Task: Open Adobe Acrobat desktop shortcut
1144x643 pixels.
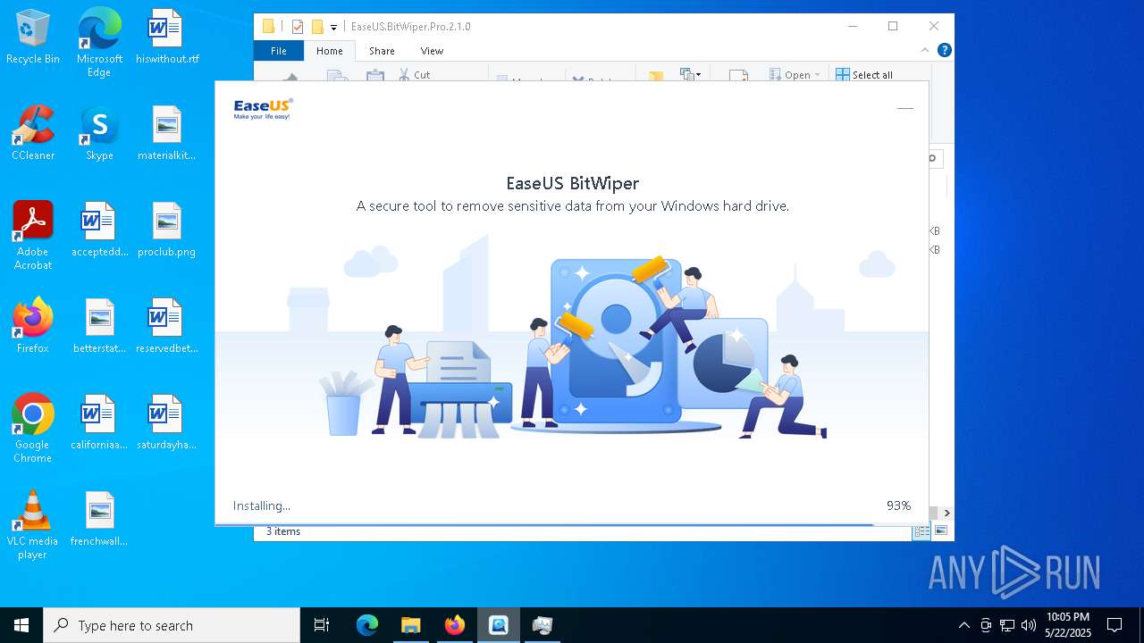Action: (33, 235)
